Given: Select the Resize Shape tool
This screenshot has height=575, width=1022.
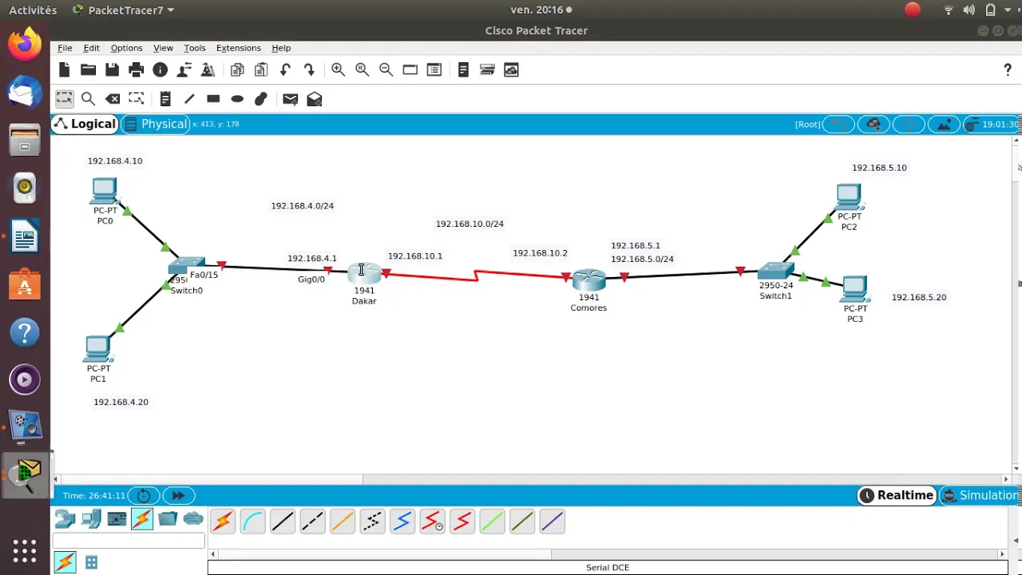Looking at the screenshot, I should tap(137, 99).
